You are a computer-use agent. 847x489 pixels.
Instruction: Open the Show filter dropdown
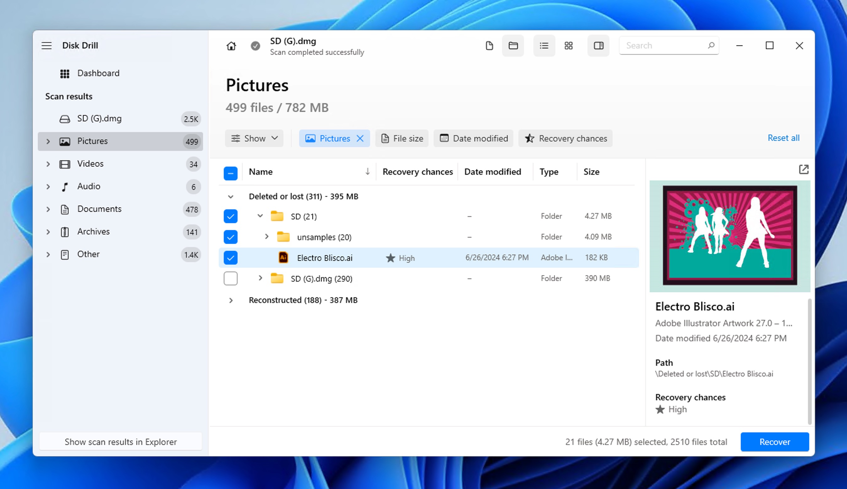[x=254, y=138]
